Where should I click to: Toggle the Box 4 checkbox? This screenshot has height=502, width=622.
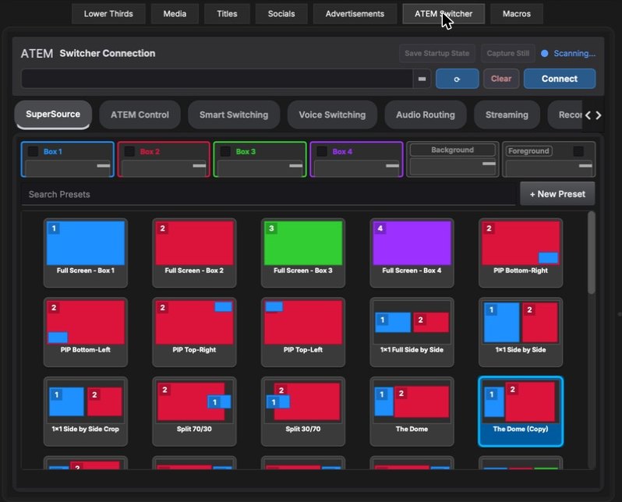(x=322, y=151)
